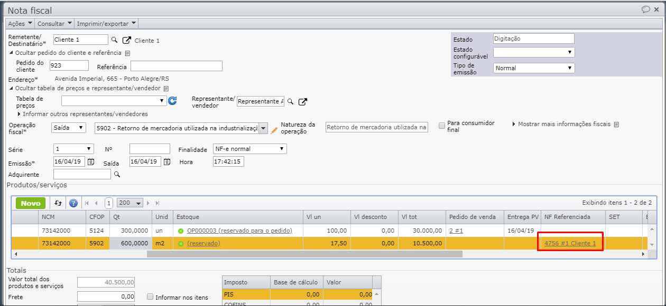The image size is (666, 306).
Task: Open representante record via external-link icon
Action: pos(303,101)
